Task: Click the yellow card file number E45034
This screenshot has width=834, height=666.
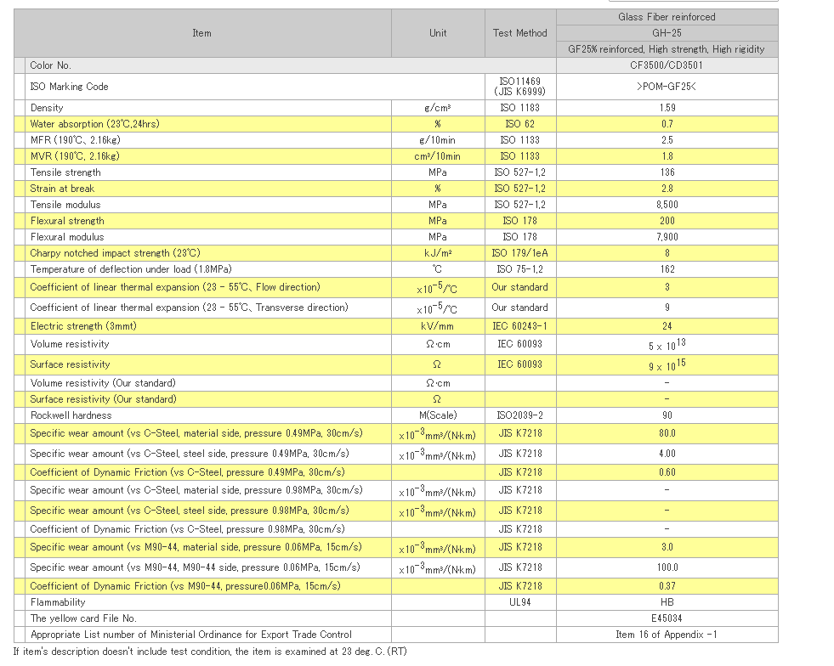Action: coord(667,618)
